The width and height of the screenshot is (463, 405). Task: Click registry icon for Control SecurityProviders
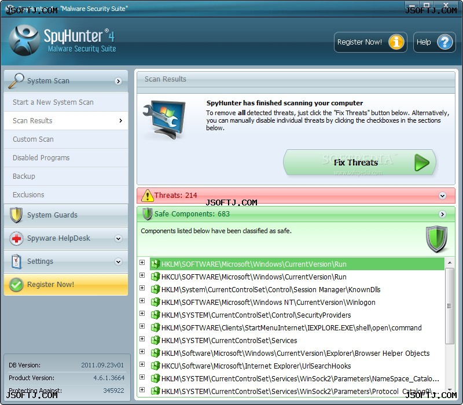click(155, 315)
